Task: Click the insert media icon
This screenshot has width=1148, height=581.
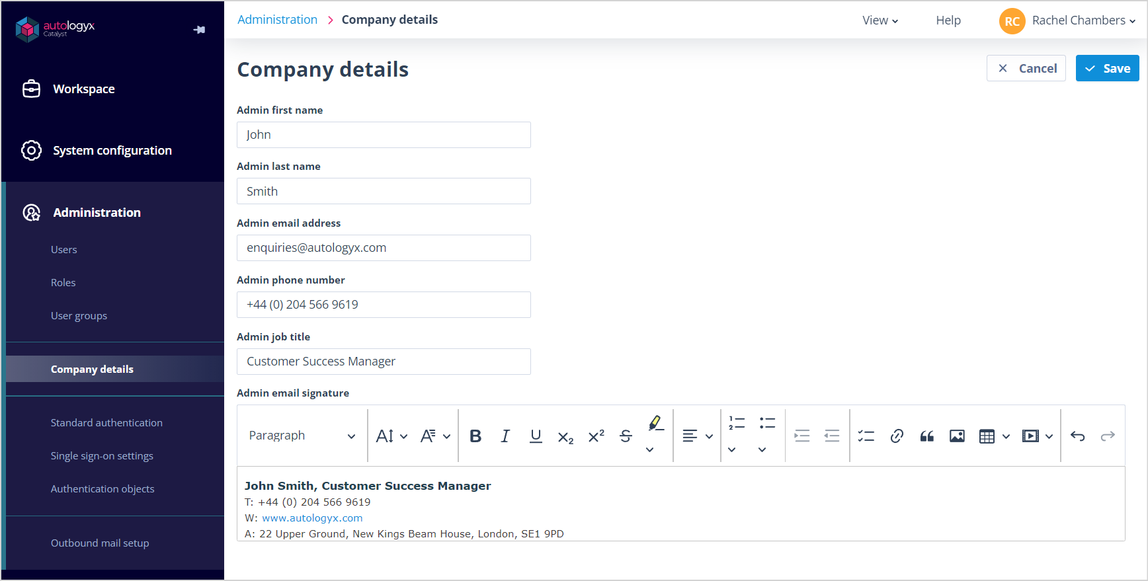Action: (x=1030, y=436)
